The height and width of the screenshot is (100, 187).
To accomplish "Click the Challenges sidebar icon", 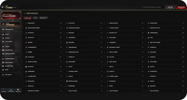I will [3, 62].
